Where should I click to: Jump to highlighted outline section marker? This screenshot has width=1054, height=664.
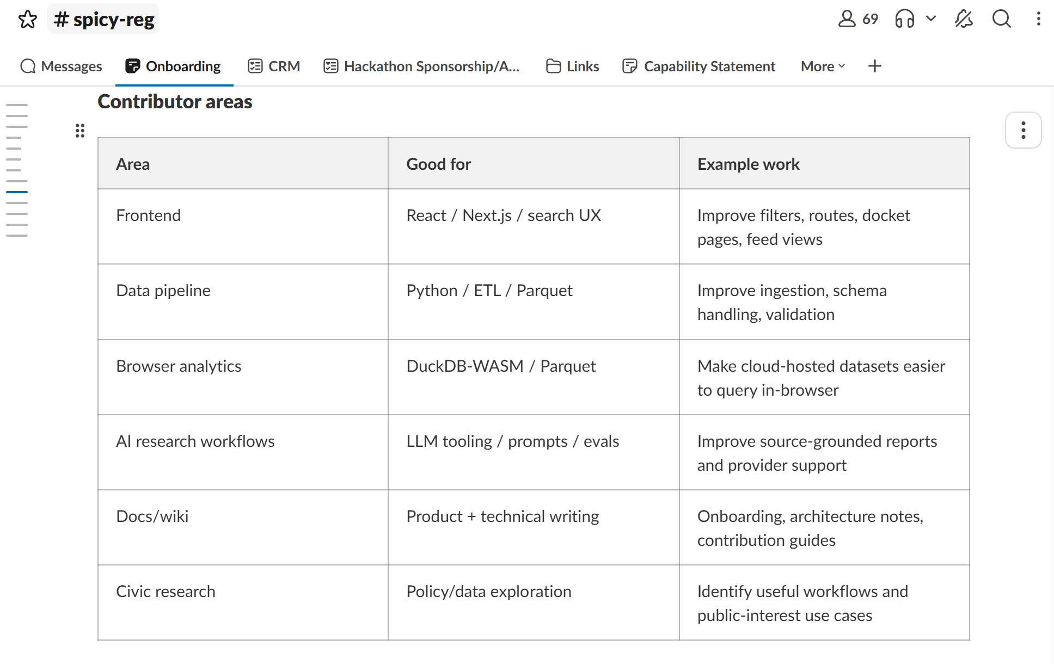coord(17,192)
